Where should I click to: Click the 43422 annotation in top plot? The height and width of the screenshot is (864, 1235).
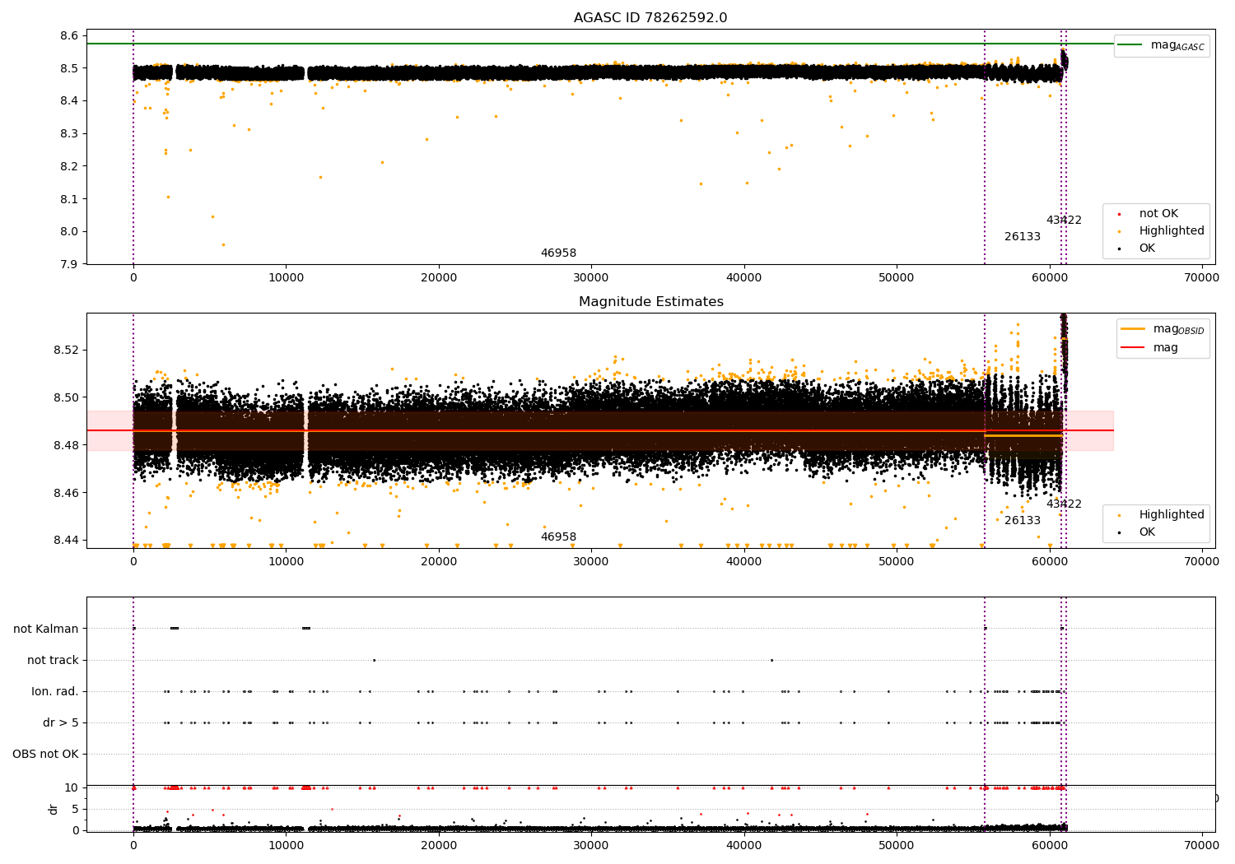tap(1064, 221)
